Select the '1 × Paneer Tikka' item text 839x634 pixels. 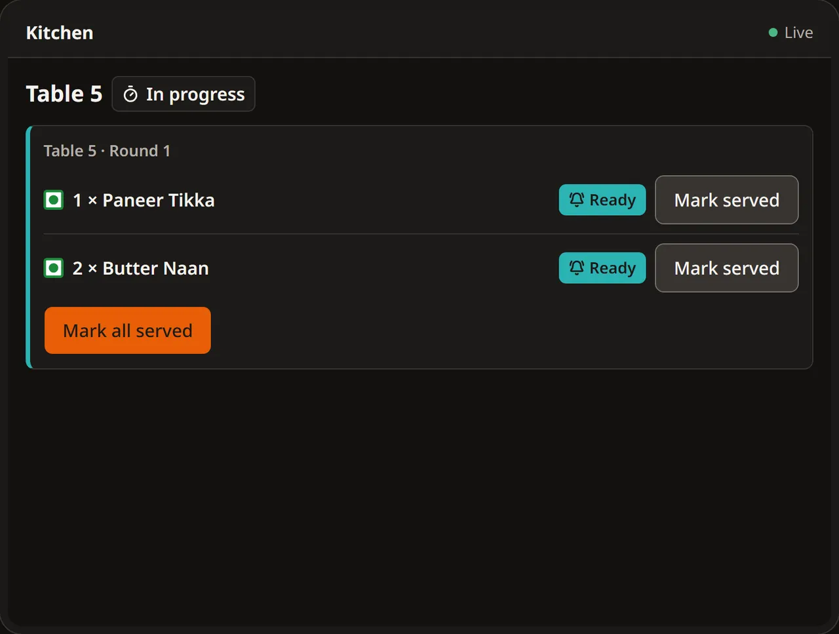pyautogui.click(x=144, y=200)
